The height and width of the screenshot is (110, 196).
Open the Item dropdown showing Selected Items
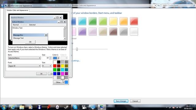tap(24, 58)
